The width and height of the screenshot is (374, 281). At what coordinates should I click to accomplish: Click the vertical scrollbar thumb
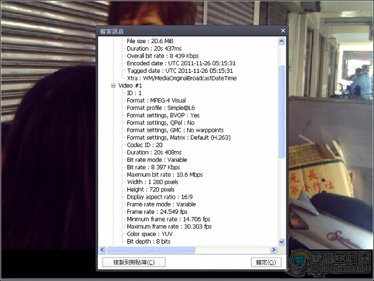(281, 112)
